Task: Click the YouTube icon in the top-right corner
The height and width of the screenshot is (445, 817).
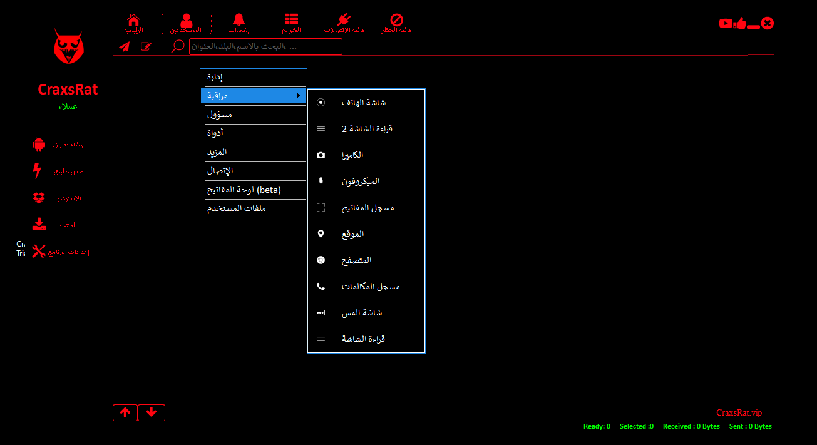Action: tap(726, 23)
